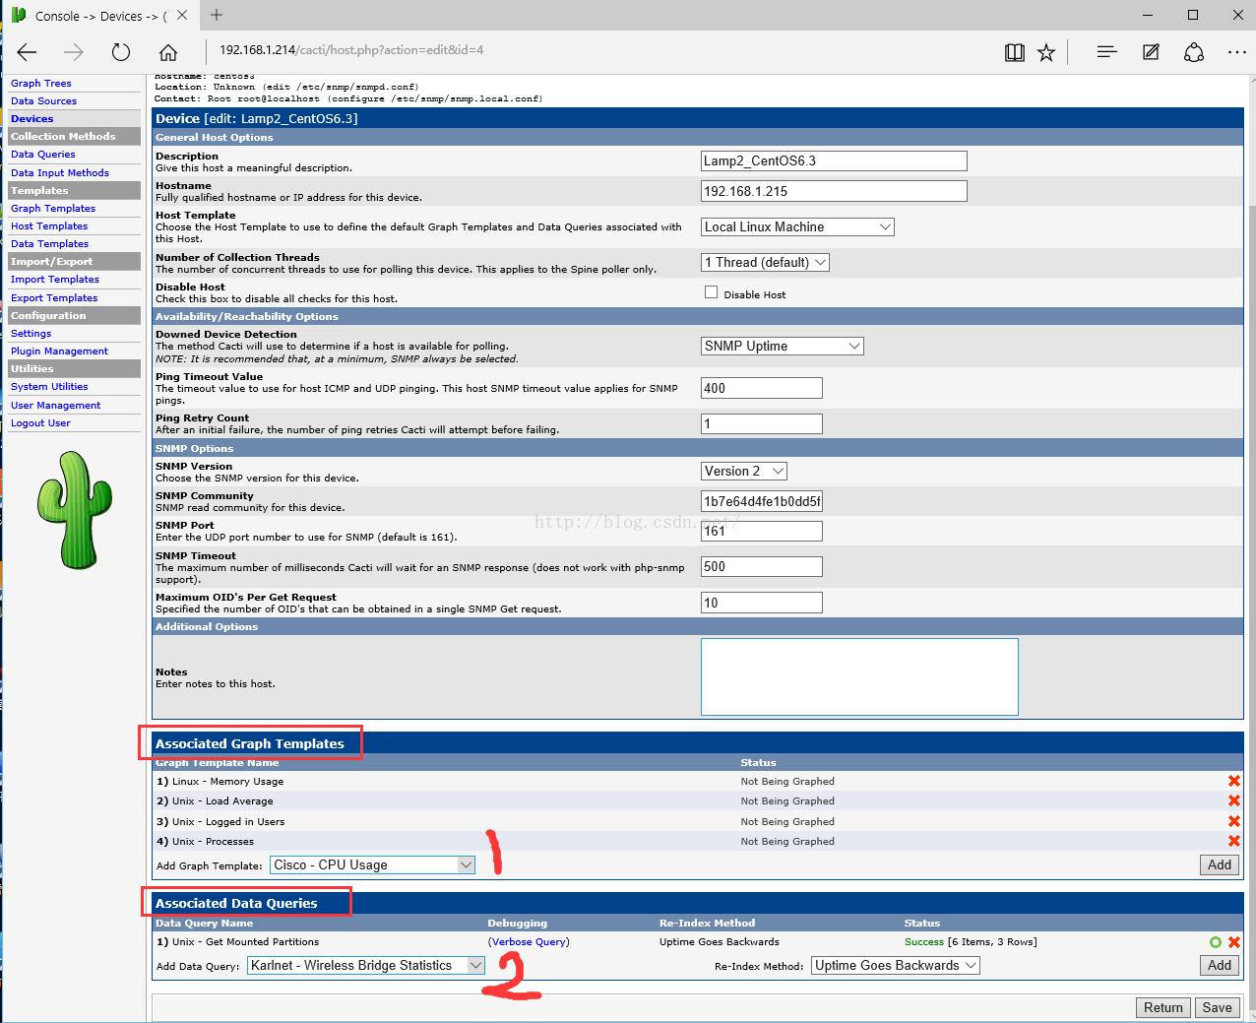This screenshot has width=1256, height=1023.
Task: Open reading view icon
Action: click(x=1015, y=52)
